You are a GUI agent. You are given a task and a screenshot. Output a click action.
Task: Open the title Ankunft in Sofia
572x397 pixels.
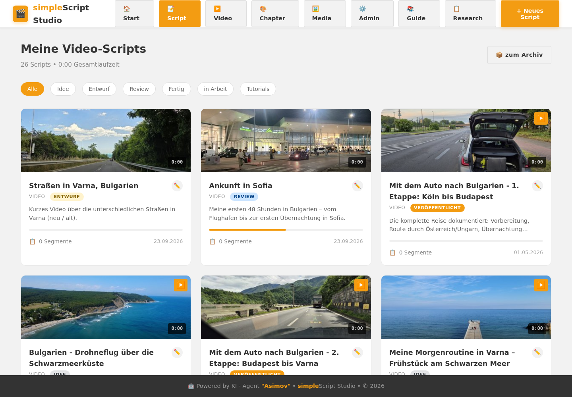click(x=241, y=186)
